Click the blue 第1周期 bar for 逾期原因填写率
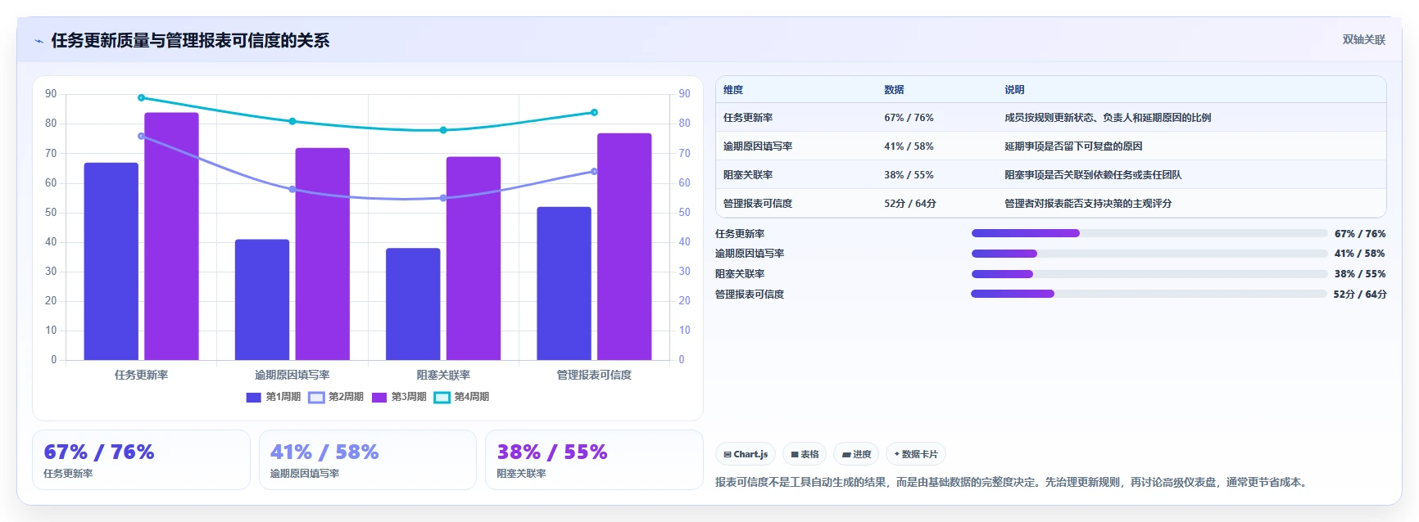Screen dimensions: 1419x522 click(262, 299)
